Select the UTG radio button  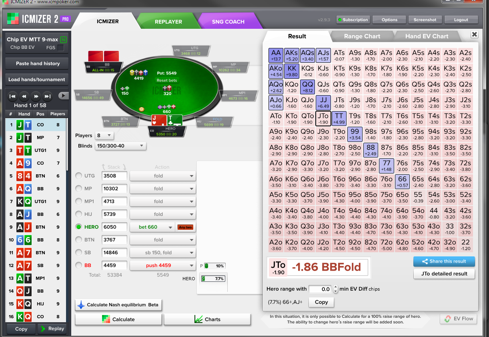click(x=79, y=176)
